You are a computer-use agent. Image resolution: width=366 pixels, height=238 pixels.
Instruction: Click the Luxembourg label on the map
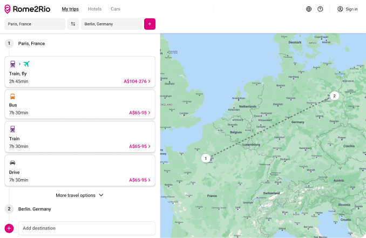[251, 145]
